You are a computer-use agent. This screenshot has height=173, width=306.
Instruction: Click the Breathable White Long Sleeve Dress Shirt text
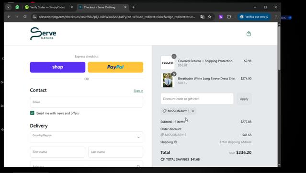207,79
